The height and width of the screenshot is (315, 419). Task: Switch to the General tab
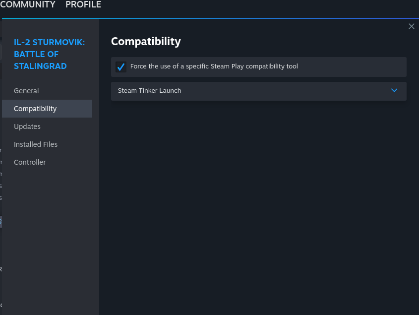[x=26, y=91]
